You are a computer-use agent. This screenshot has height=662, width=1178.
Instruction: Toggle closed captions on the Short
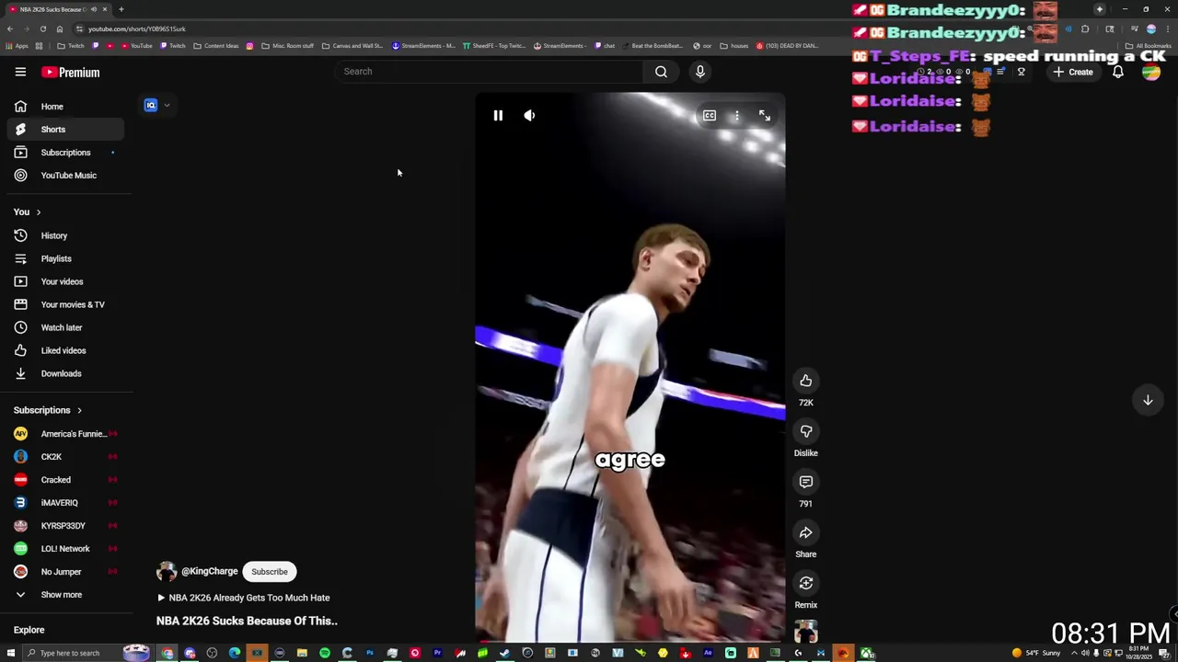pyautogui.click(x=710, y=116)
